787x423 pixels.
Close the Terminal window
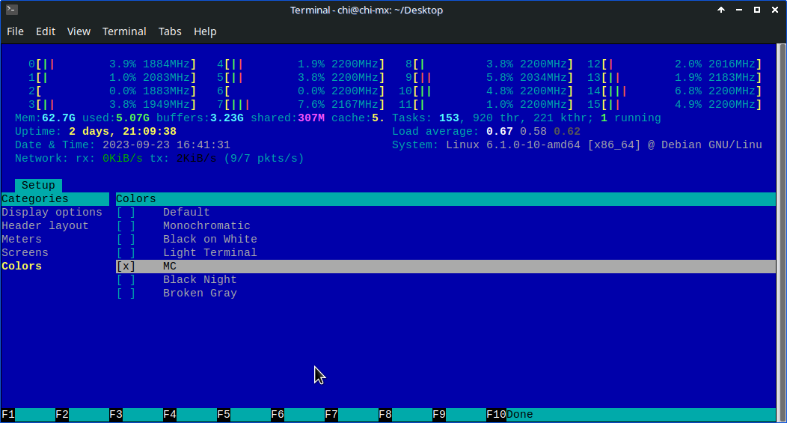(775, 10)
